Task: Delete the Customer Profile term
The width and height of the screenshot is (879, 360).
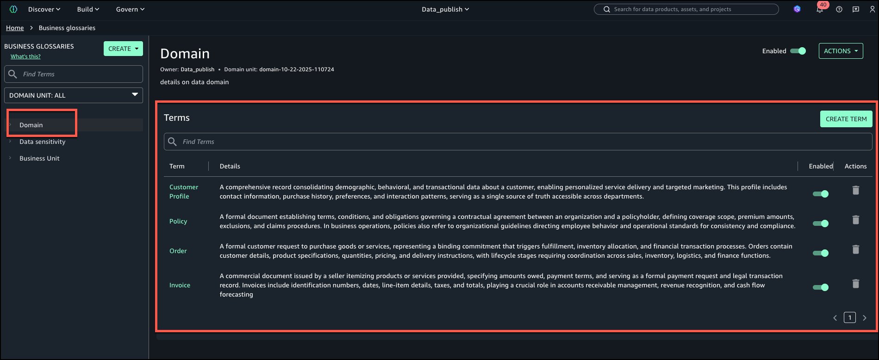Action: tap(856, 190)
